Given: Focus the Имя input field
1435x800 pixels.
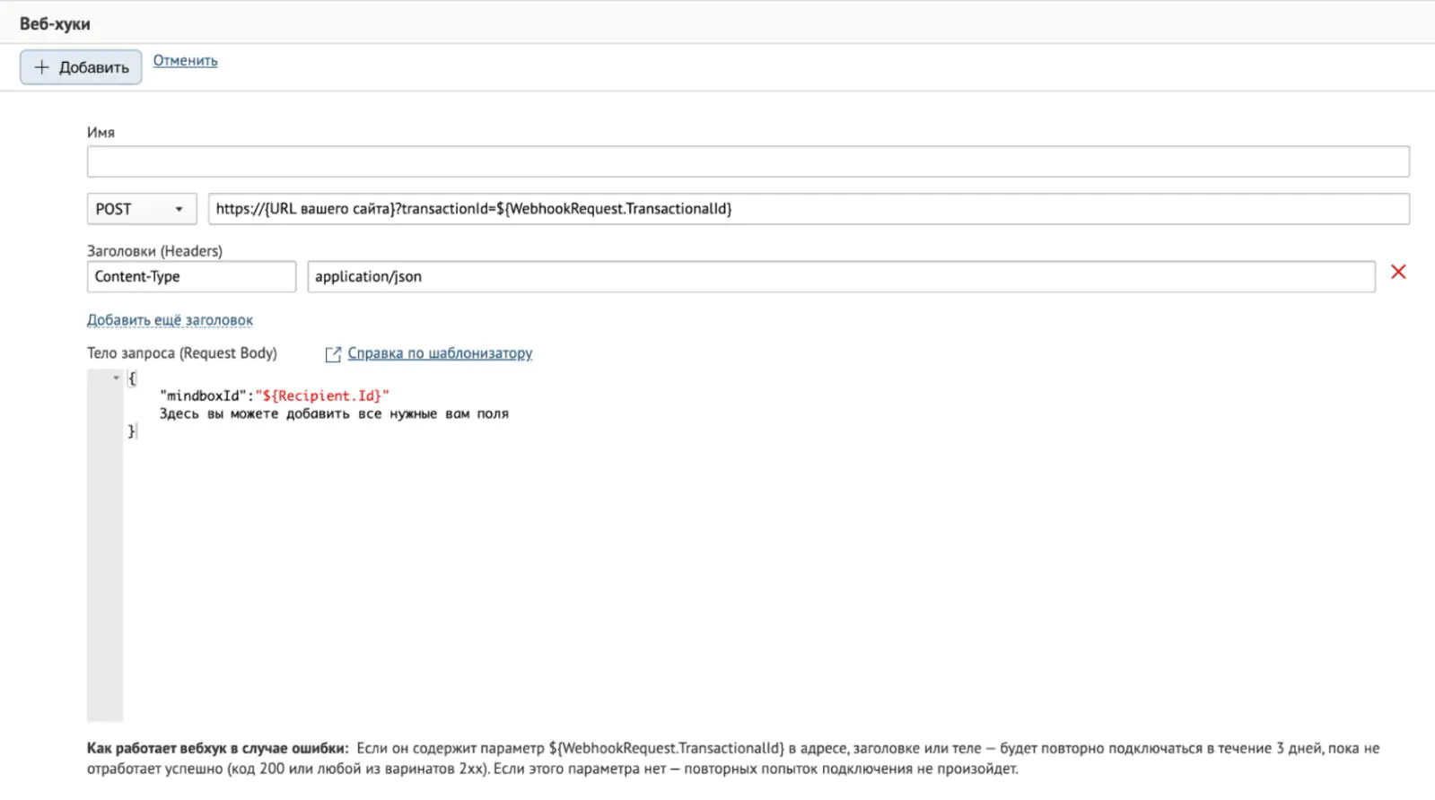Looking at the screenshot, I should click(x=748, y=161).
